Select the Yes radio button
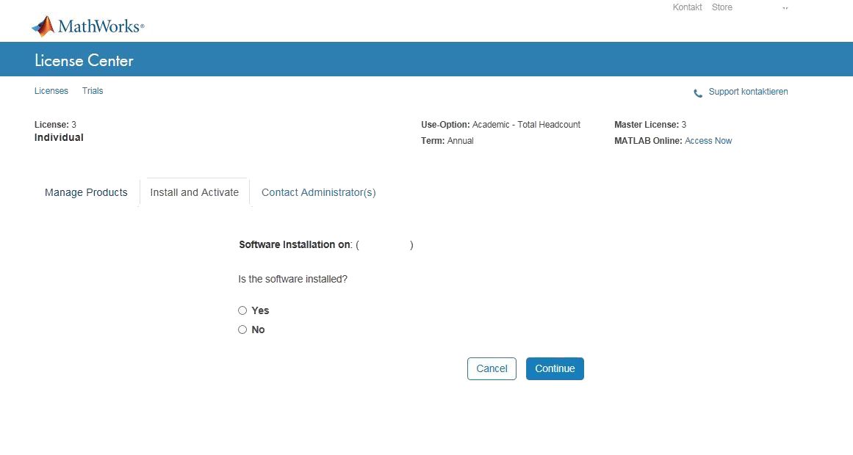The image size is (853, 455). 242,310
